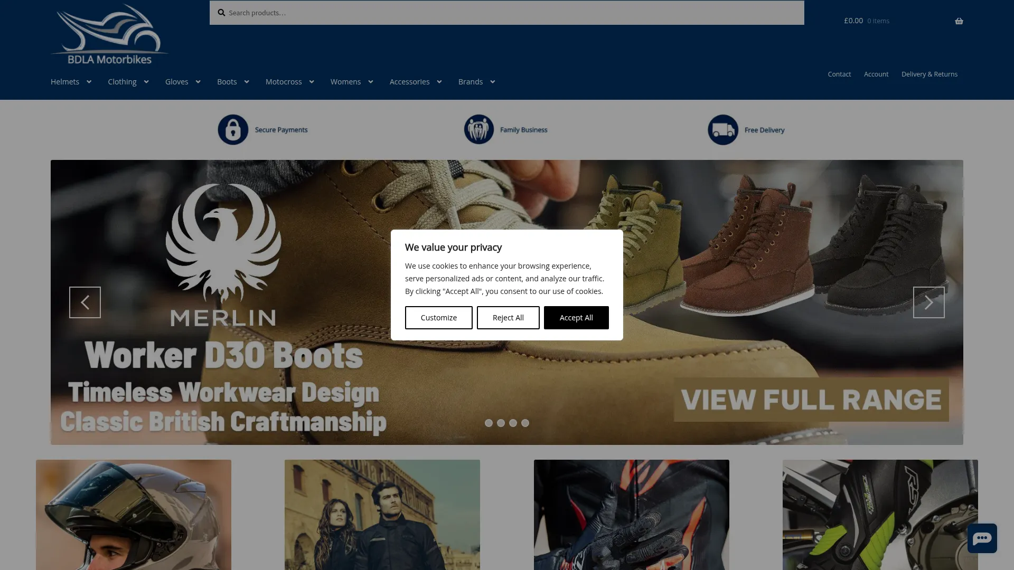The width and height of the screenshot is (1014, 570).
Task: Open the Boots menu item
Action: click(x=227, y=82)
